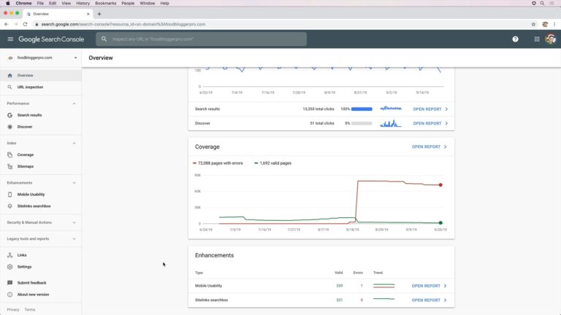
Task: Click the Discover asterisk icon
Action: [9, 127]
